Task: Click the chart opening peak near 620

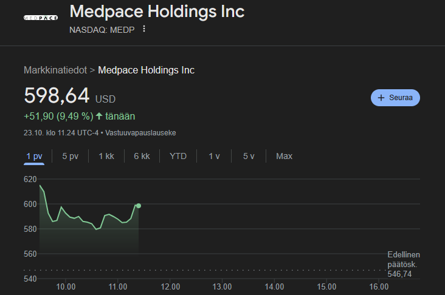Action: pos(40,185)
